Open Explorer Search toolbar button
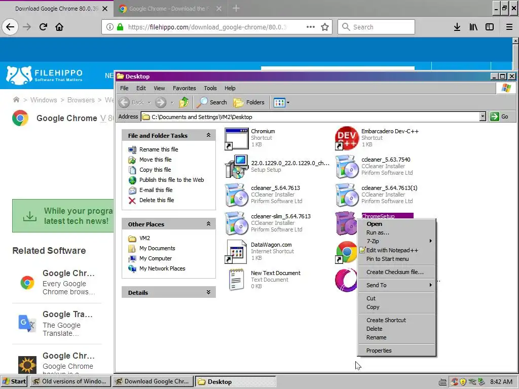 pos(211,102)
